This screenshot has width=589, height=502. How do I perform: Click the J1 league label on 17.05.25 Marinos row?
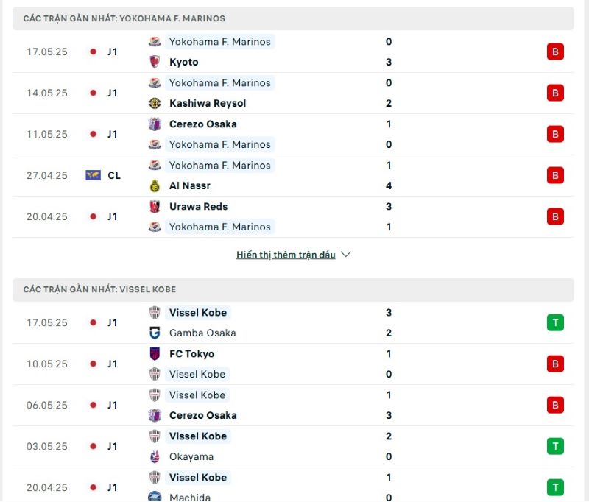112,52
